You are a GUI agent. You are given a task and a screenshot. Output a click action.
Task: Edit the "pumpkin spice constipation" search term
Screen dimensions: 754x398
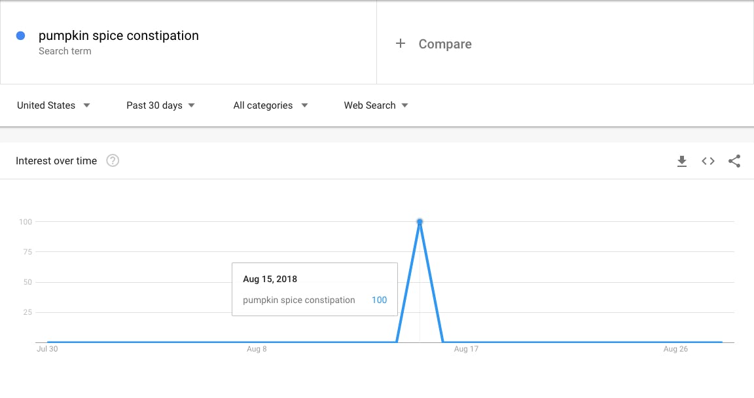(x=118, y=36)
